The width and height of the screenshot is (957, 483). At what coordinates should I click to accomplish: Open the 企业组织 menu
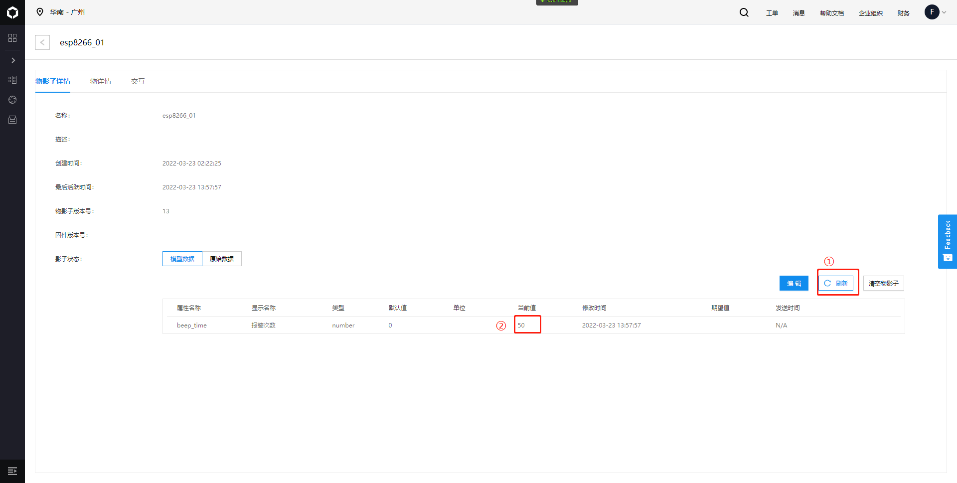point(870,13)
